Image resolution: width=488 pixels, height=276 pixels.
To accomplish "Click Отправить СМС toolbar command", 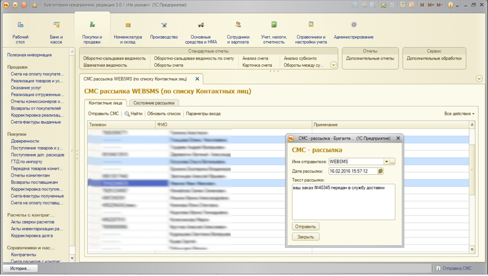I will pyautogui.click(x=103, y=114).
